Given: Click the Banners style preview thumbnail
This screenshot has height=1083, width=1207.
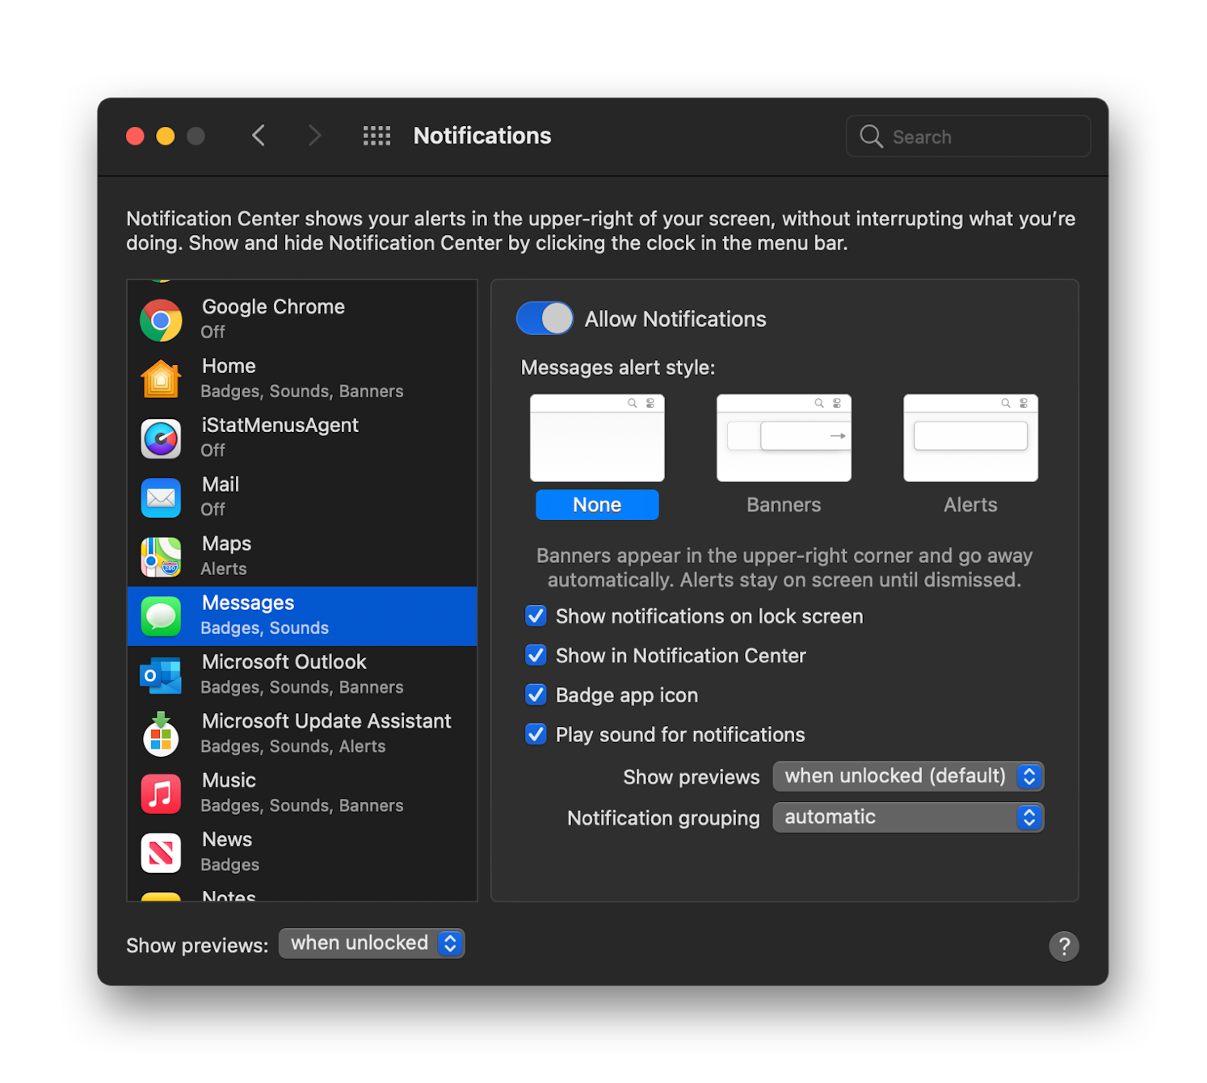Looking at the screenshot, I should pos(784,438).
